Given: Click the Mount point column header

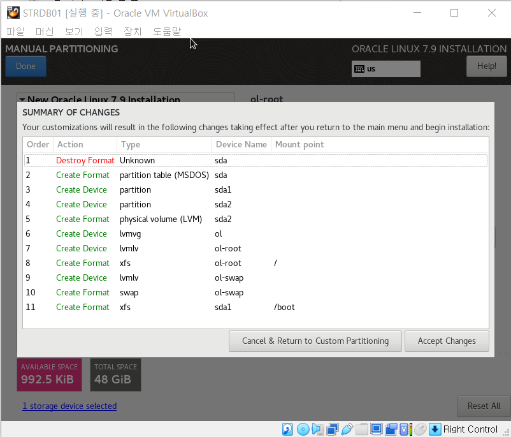Looking at the screenshot, I should point(380,145).
